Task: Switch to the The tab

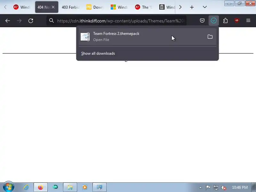Action: tap(143, 7)
